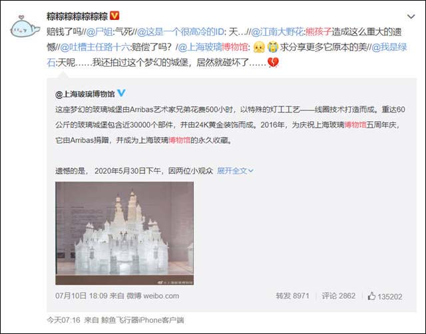Open the whale avatar profile picture
The image size is (426, 334).
coord(24,27)
